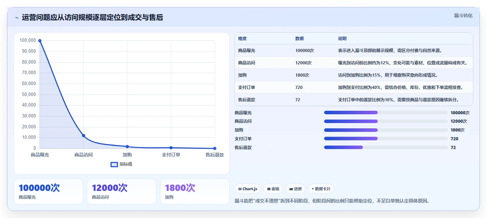The height and width of the screenshot is (218, 487).
Task: Click the sparkle icon in 数据卡片 chip
Action: pyautogui.click(x=313, y=189)
